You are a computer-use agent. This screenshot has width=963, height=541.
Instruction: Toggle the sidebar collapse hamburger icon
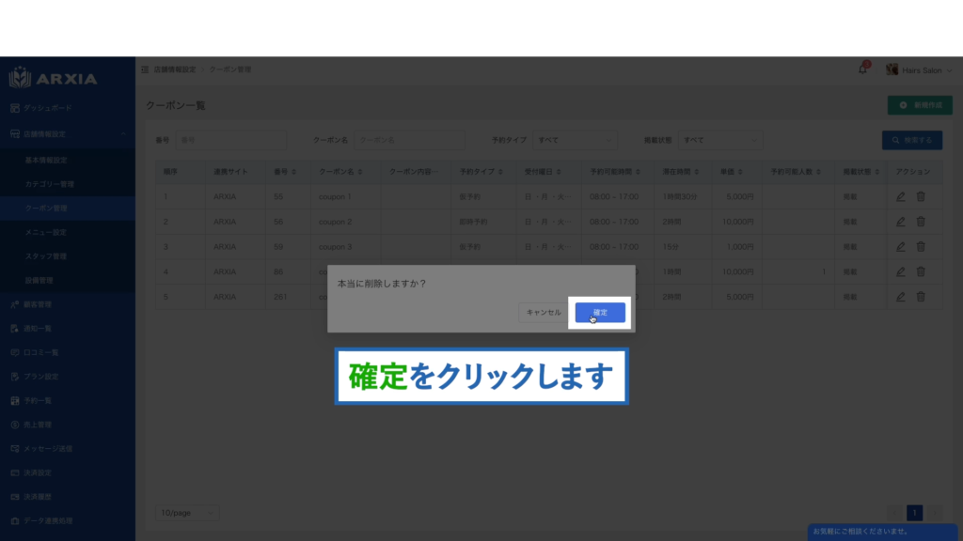[145, 70]
